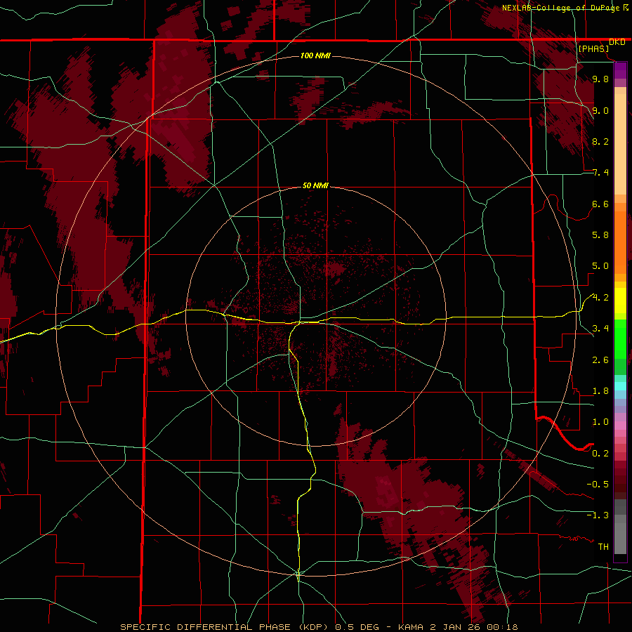Click the 100 NMI range ring label

coord(315,55)
